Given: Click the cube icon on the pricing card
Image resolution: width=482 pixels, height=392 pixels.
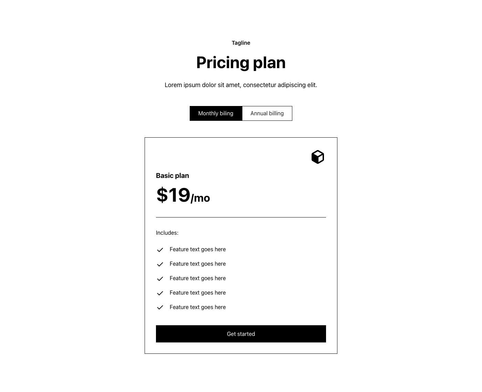Looking at the screenshot, I should (318, 157).
